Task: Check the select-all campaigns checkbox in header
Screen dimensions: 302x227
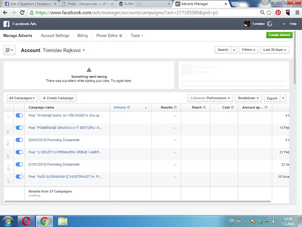Action: [x=8, y=107]
